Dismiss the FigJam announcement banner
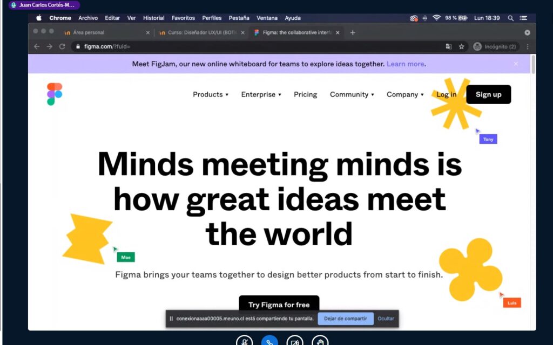This screenshot has height=345, width=553. (x=516, y=64)
